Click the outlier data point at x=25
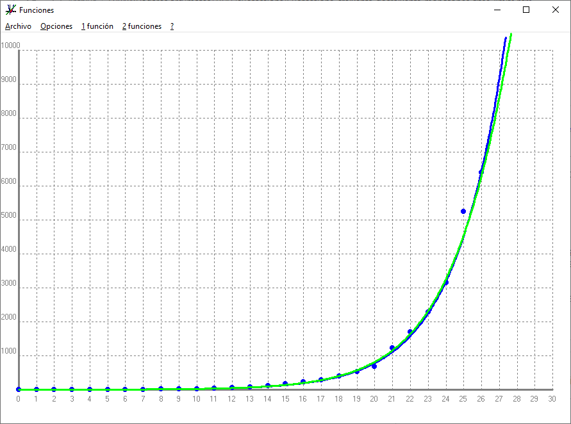This screenshot has height=424, width=571. 463,211
